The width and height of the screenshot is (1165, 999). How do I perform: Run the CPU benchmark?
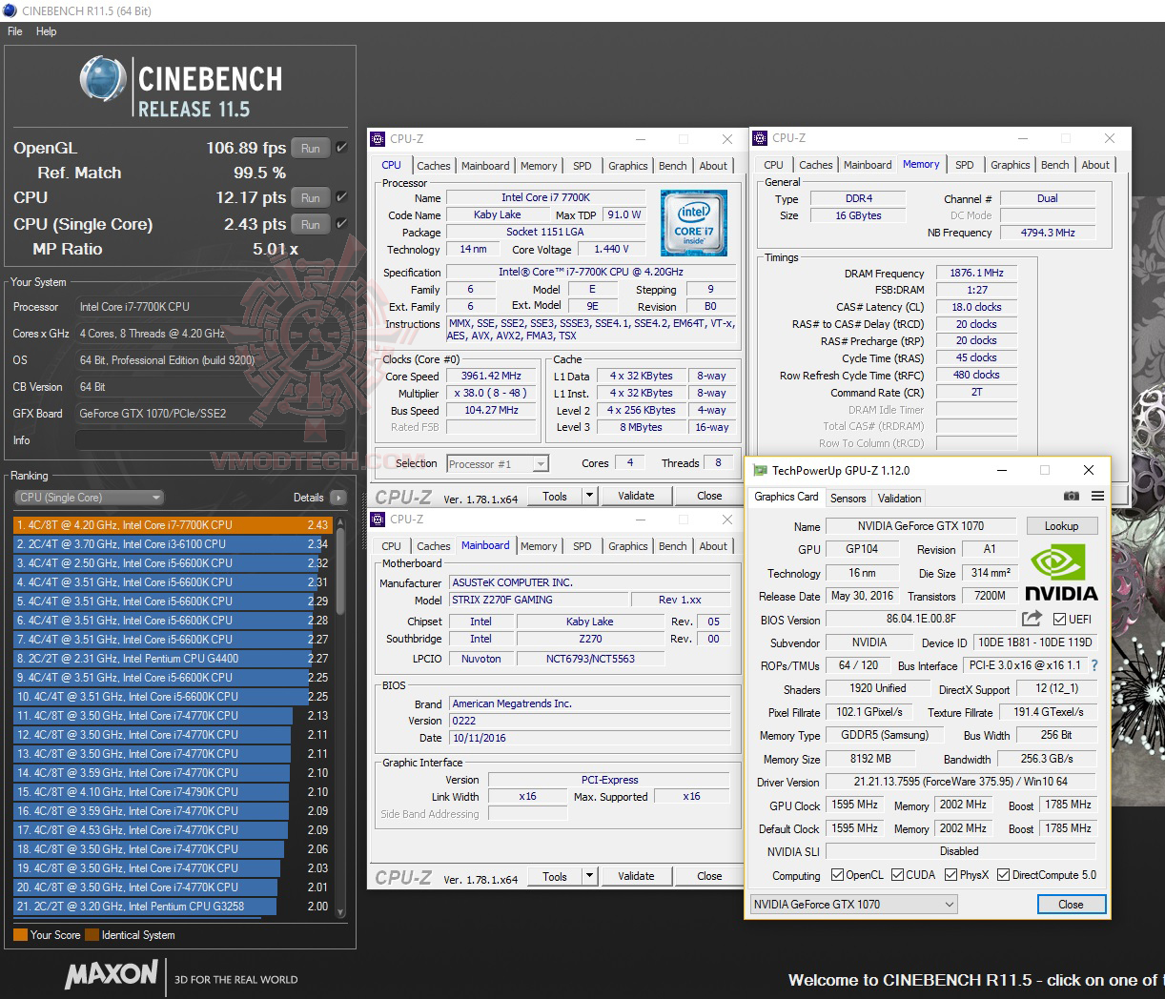311,197
